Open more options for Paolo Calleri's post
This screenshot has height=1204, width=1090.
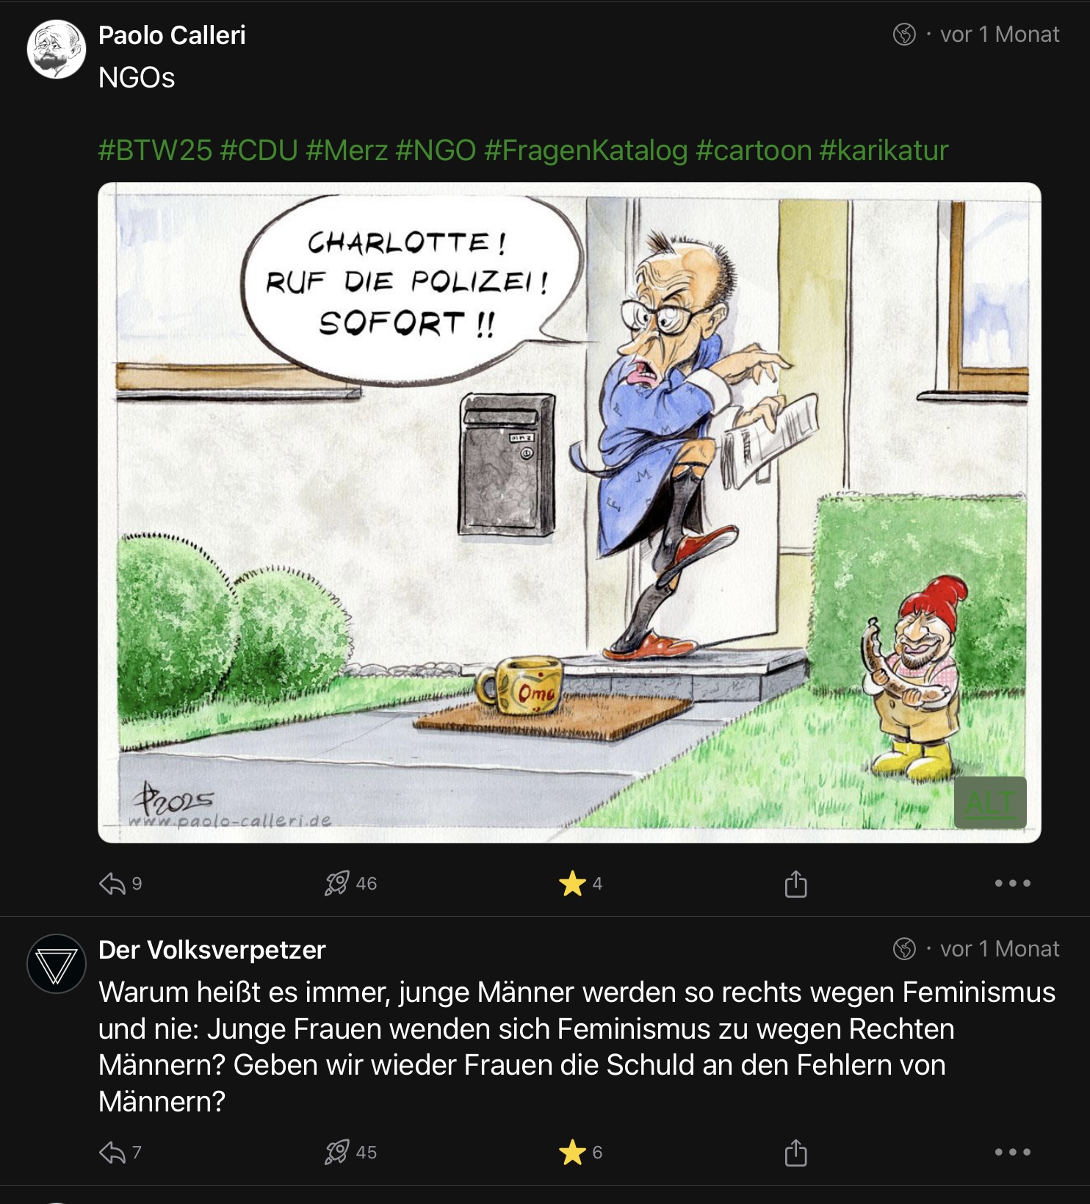click(x=1012, y=883)
